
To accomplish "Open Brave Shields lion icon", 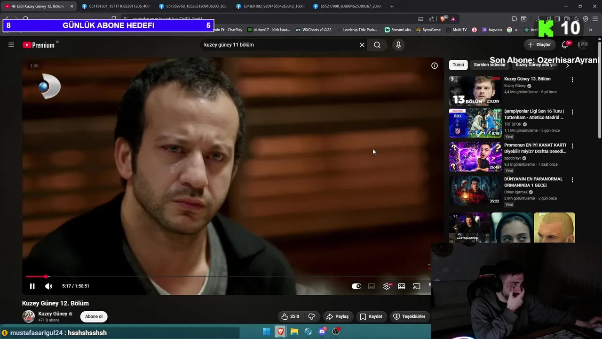I will tap(443, 19).
